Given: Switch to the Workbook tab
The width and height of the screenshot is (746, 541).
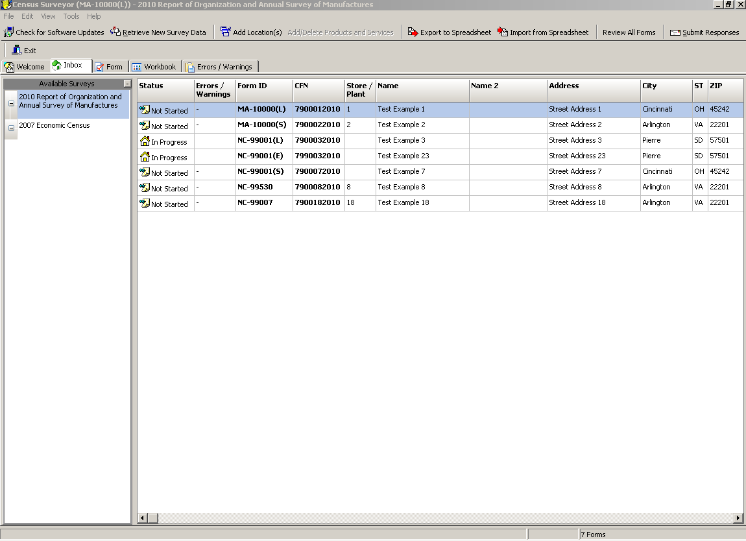Looking at the screenshot, I should (x=154, y=67).
